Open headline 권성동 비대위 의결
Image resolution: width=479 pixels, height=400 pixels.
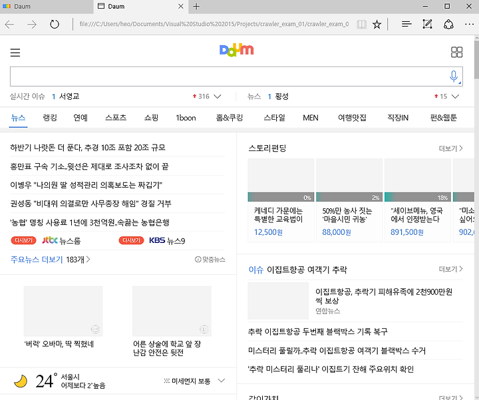90,204
